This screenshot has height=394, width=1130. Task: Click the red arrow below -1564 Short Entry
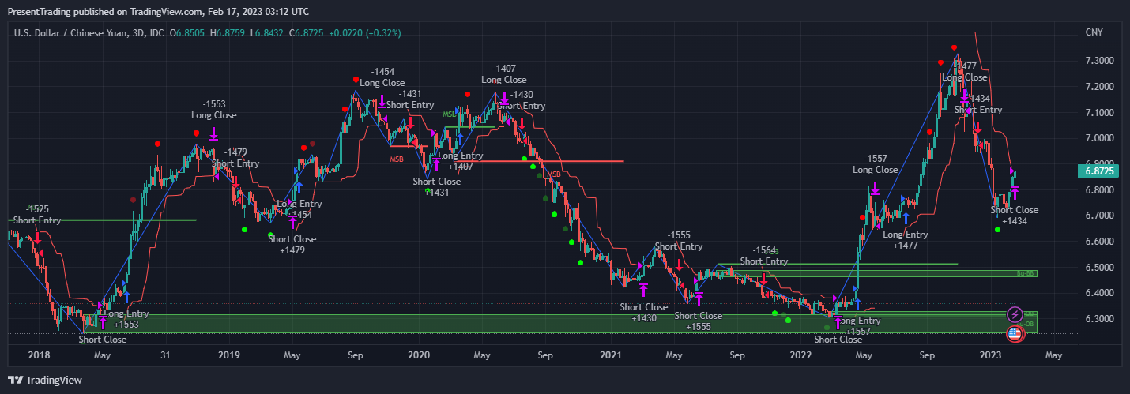coord(763,280)
